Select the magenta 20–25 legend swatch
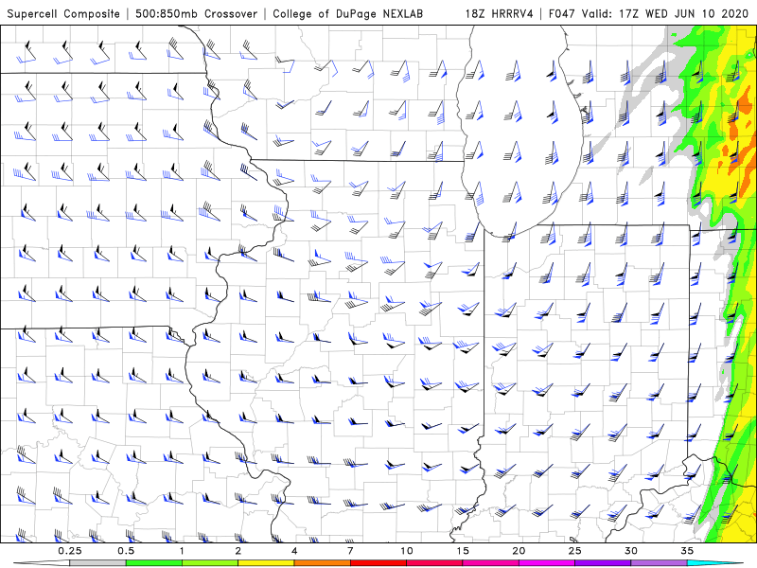This screenshot has width=757, height=568. (547, 563)
